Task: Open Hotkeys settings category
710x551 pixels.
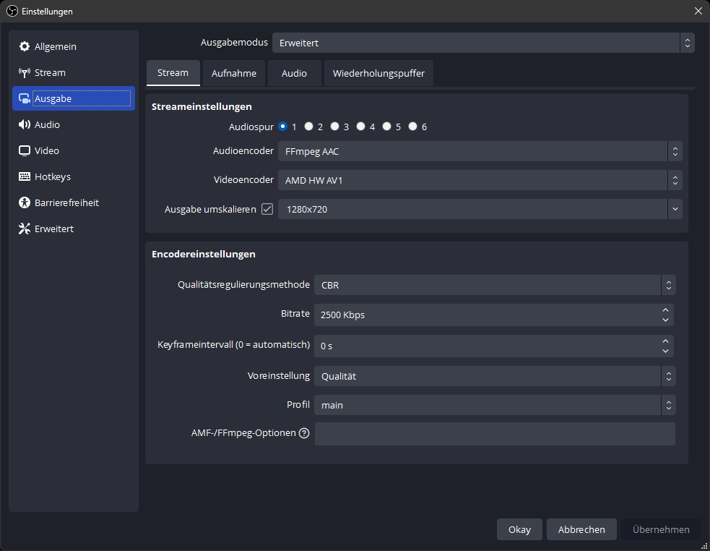Action: pyautogui.click(x=74, y=176)
